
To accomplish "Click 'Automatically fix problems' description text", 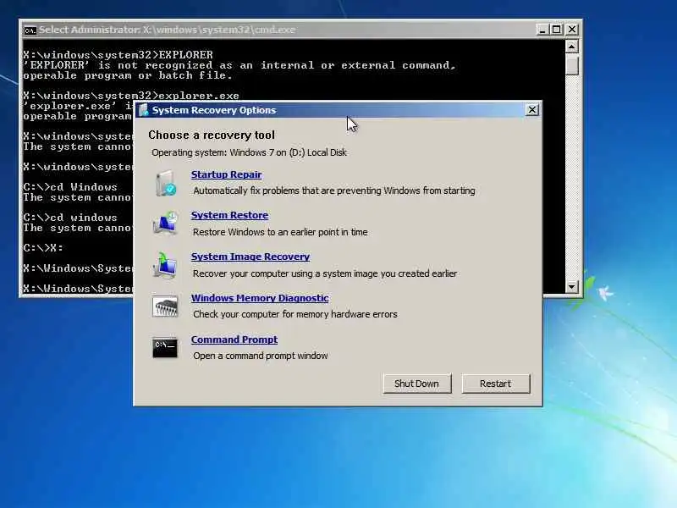I will (x=334, y=190).
